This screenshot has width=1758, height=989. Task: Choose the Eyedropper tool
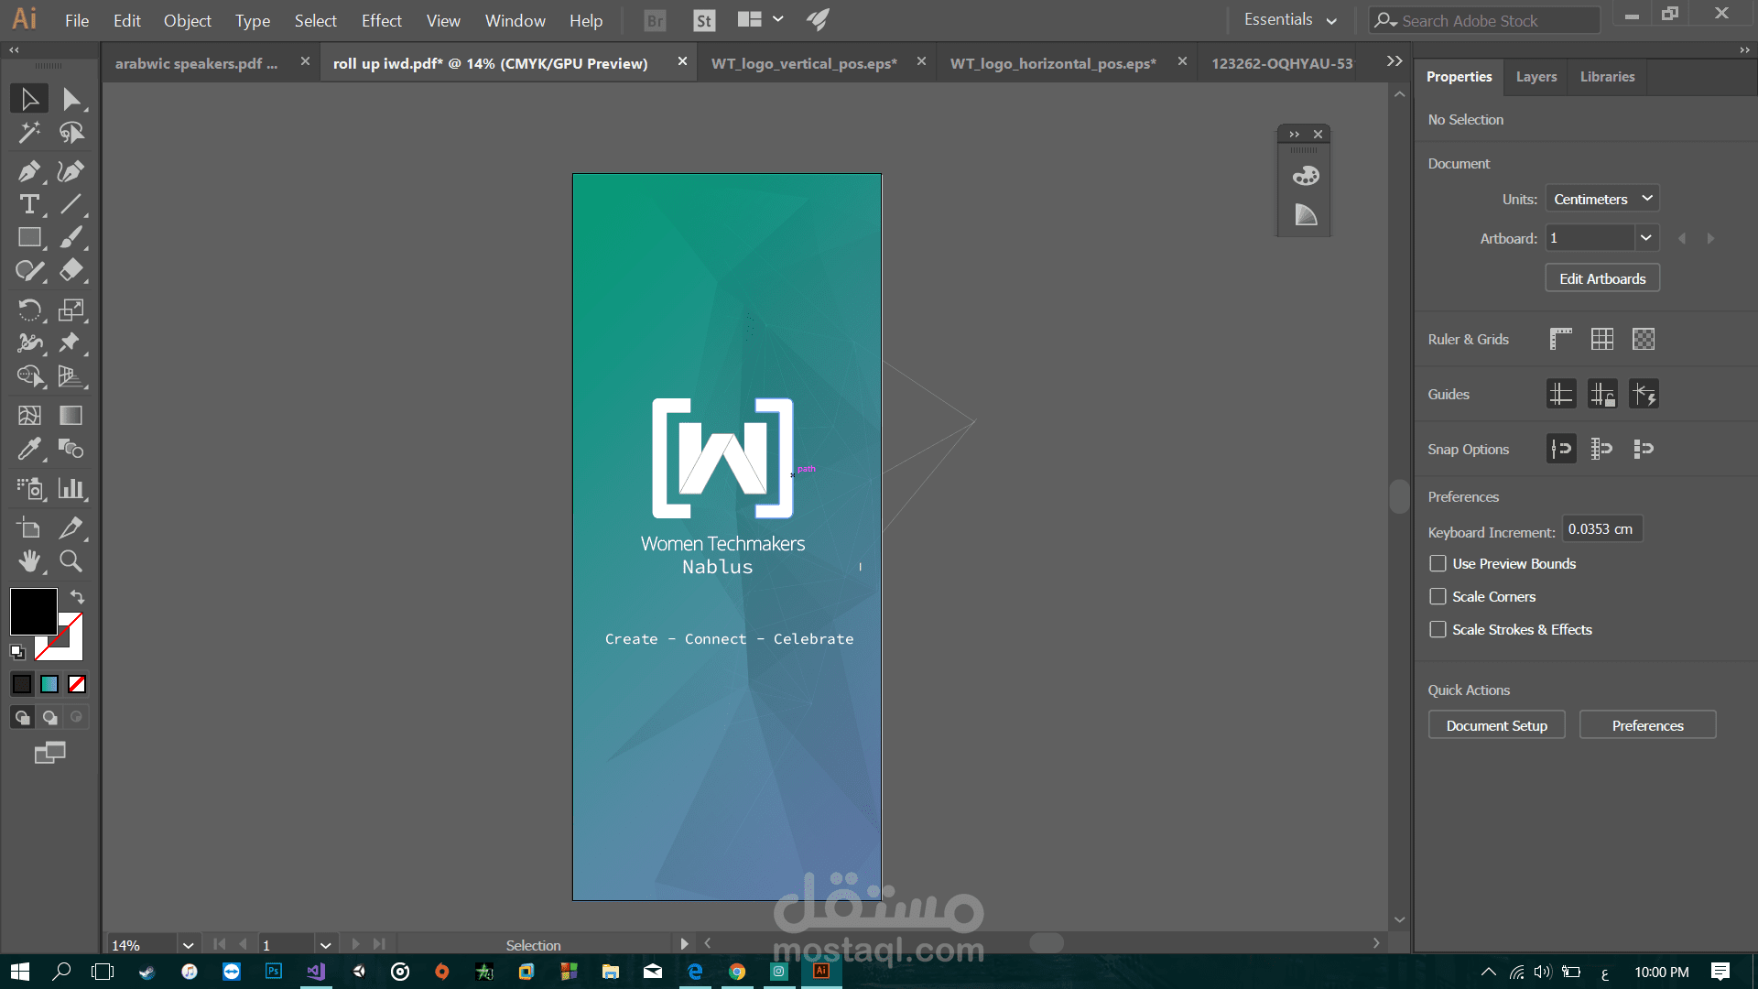click(x=28, y=449)
